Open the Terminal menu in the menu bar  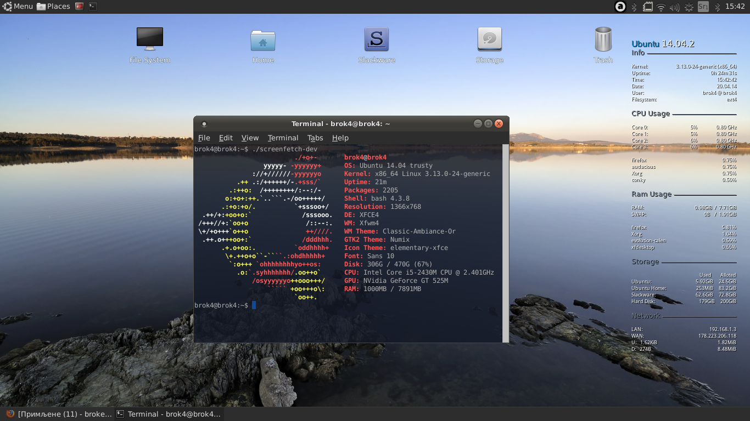tap(283, 138)
